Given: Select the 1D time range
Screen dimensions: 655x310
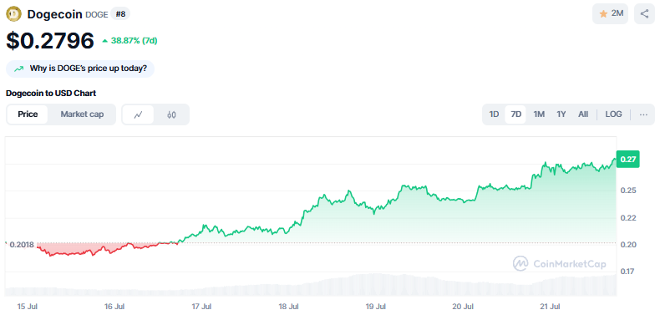Looking at the screenshot, I should point(494,114).
